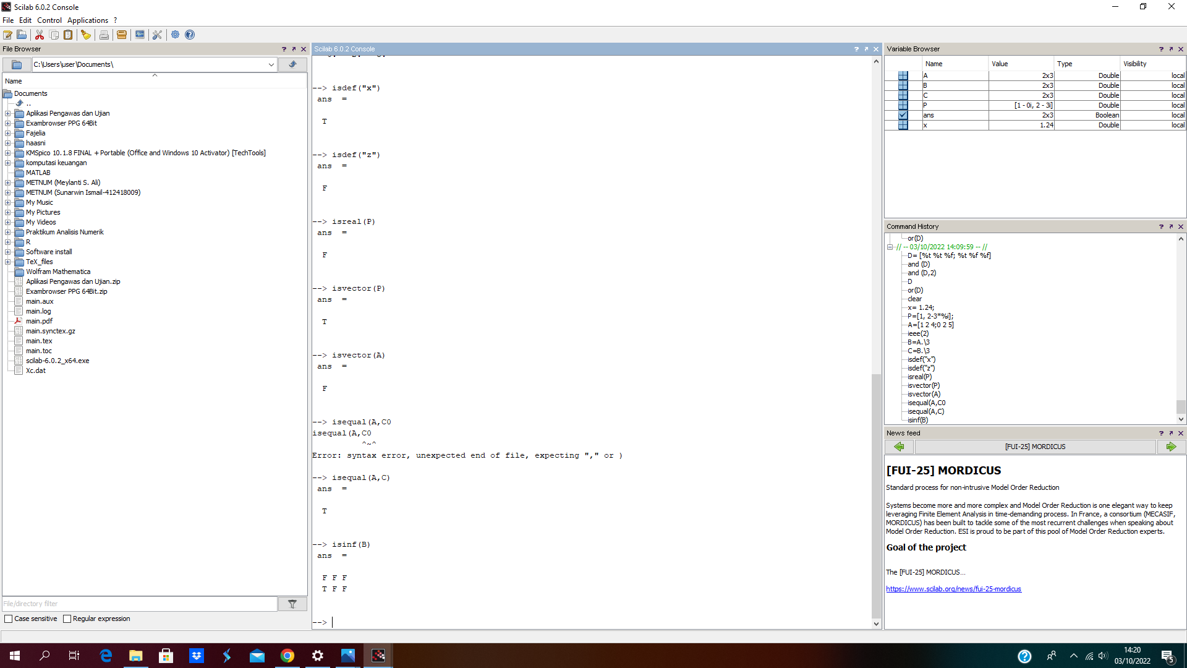Open the directory path dropdown

pyautogui.click(x=271, y=64)
